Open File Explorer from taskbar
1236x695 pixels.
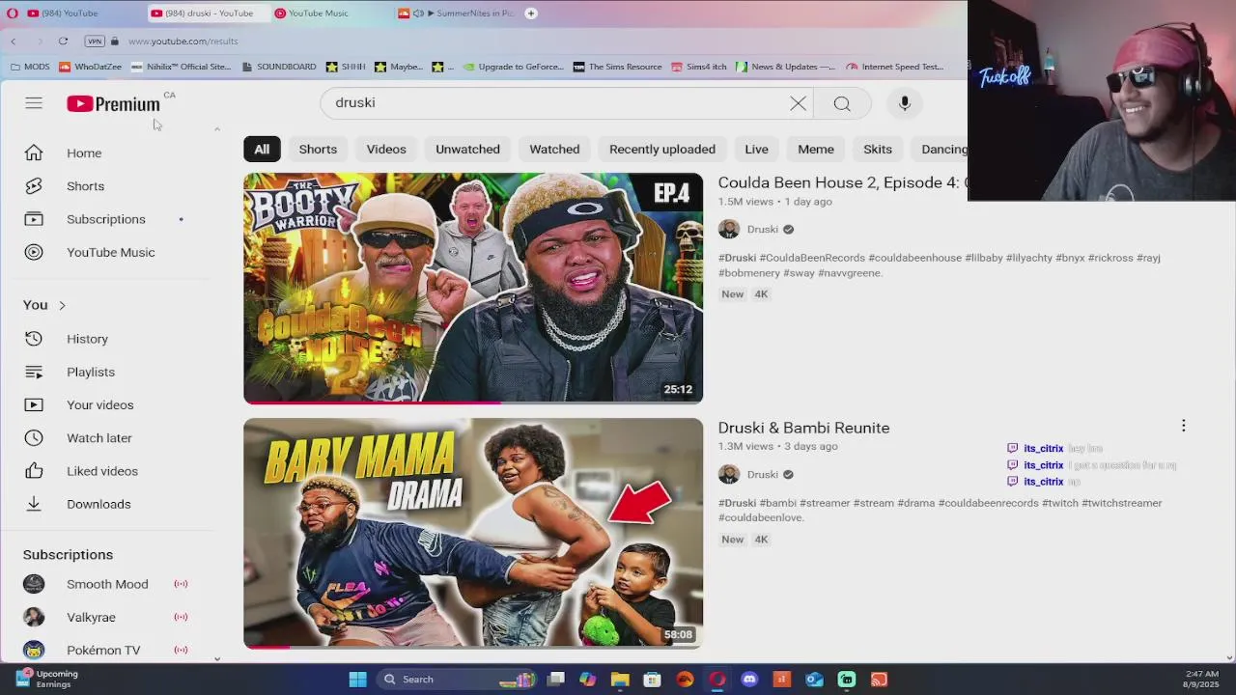(620, 680)
